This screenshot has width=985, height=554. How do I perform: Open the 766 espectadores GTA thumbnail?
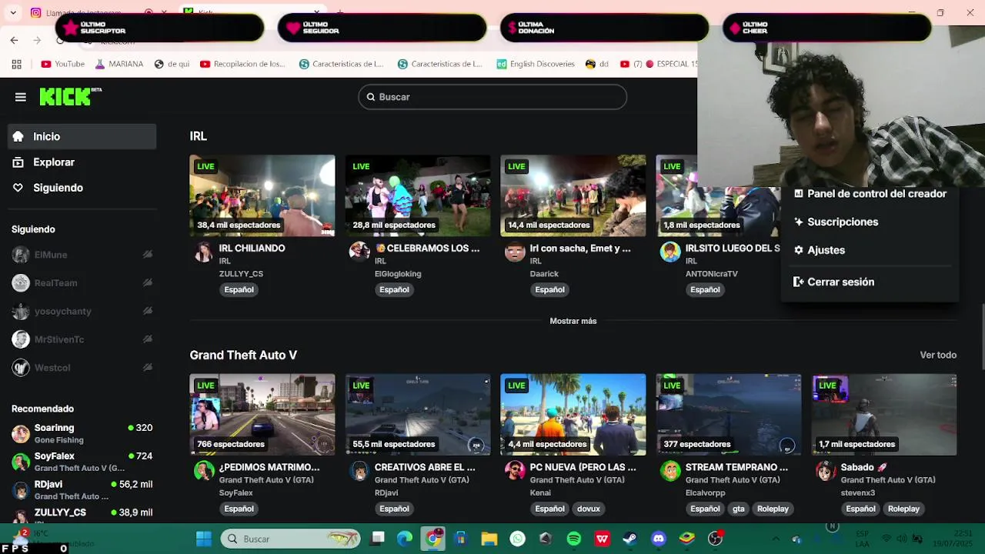pyautogui.click(x=262, y=415)
